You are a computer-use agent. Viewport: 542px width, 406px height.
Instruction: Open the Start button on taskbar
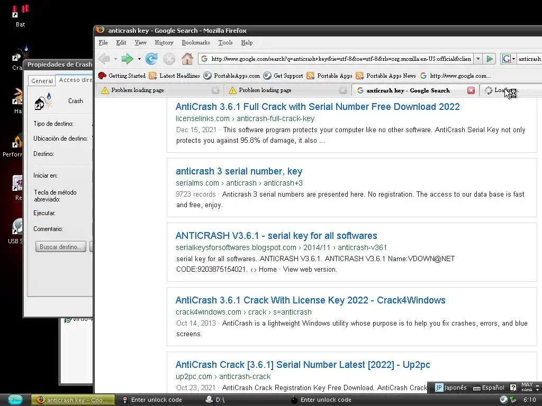(15, 400)
